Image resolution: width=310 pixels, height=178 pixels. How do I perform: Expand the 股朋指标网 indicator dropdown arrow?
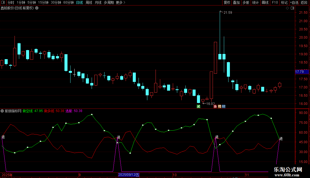coord(2,111)
